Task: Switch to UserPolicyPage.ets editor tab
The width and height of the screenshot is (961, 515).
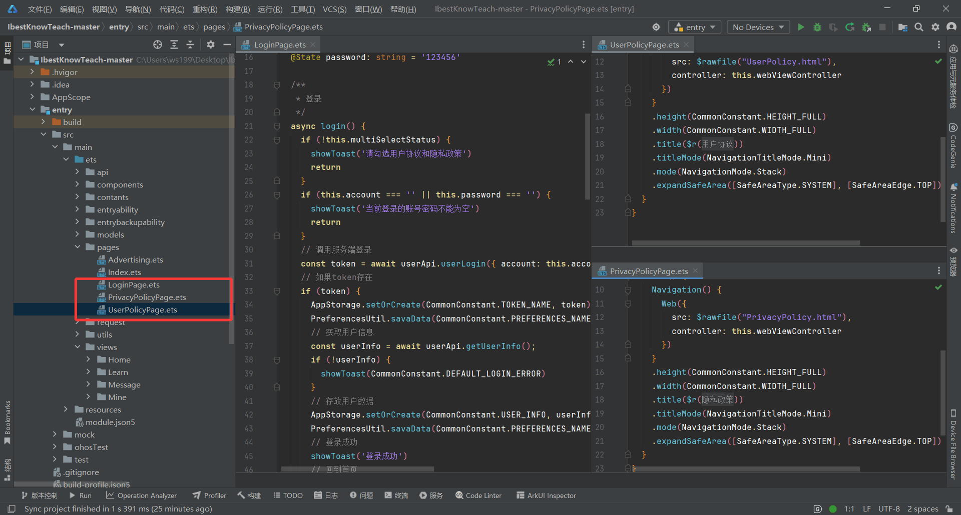Action: click(644, 44)
